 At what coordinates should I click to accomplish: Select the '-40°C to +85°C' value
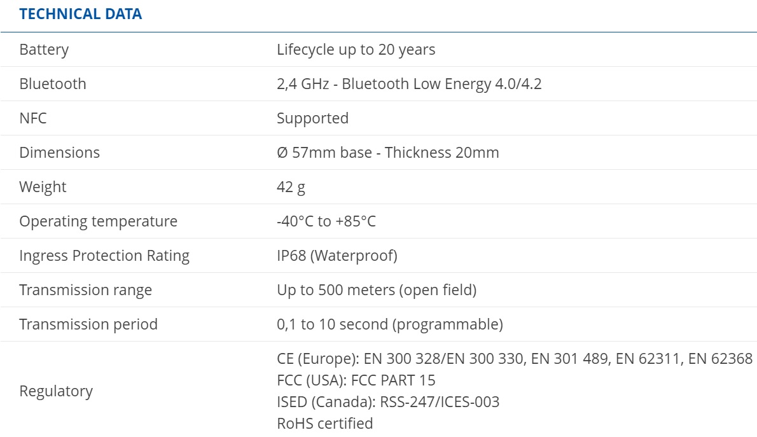(326, 221)
